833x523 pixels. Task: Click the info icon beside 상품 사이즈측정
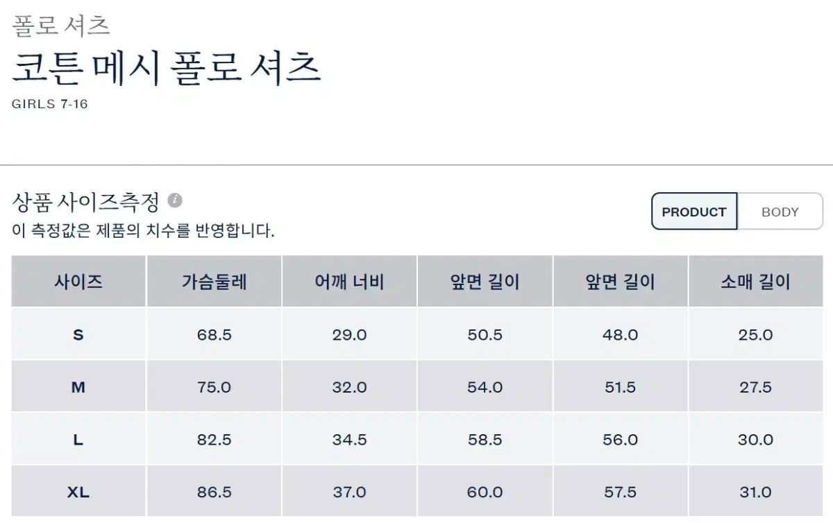point(175,201)
